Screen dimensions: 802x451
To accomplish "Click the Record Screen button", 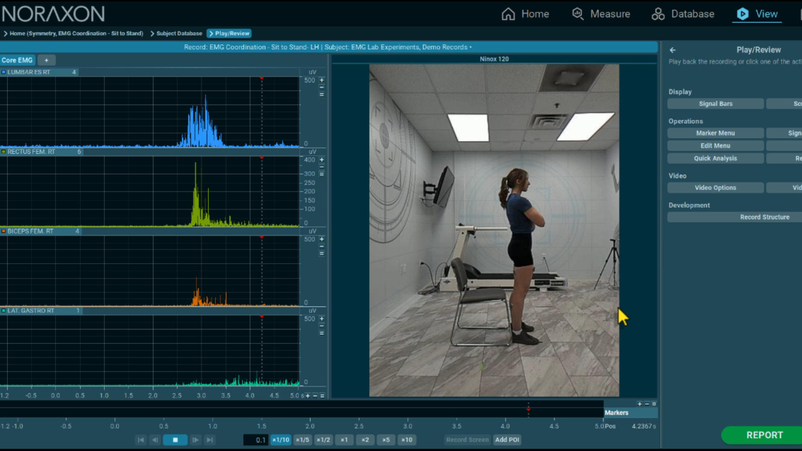I will 467,440.
